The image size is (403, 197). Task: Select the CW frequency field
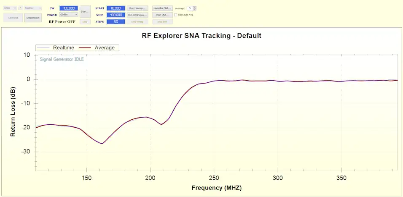coord(68,8)
